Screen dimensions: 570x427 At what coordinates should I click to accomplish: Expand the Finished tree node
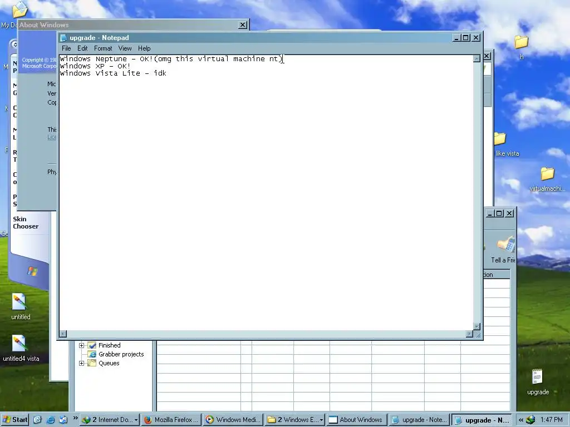tap(81, 345)
